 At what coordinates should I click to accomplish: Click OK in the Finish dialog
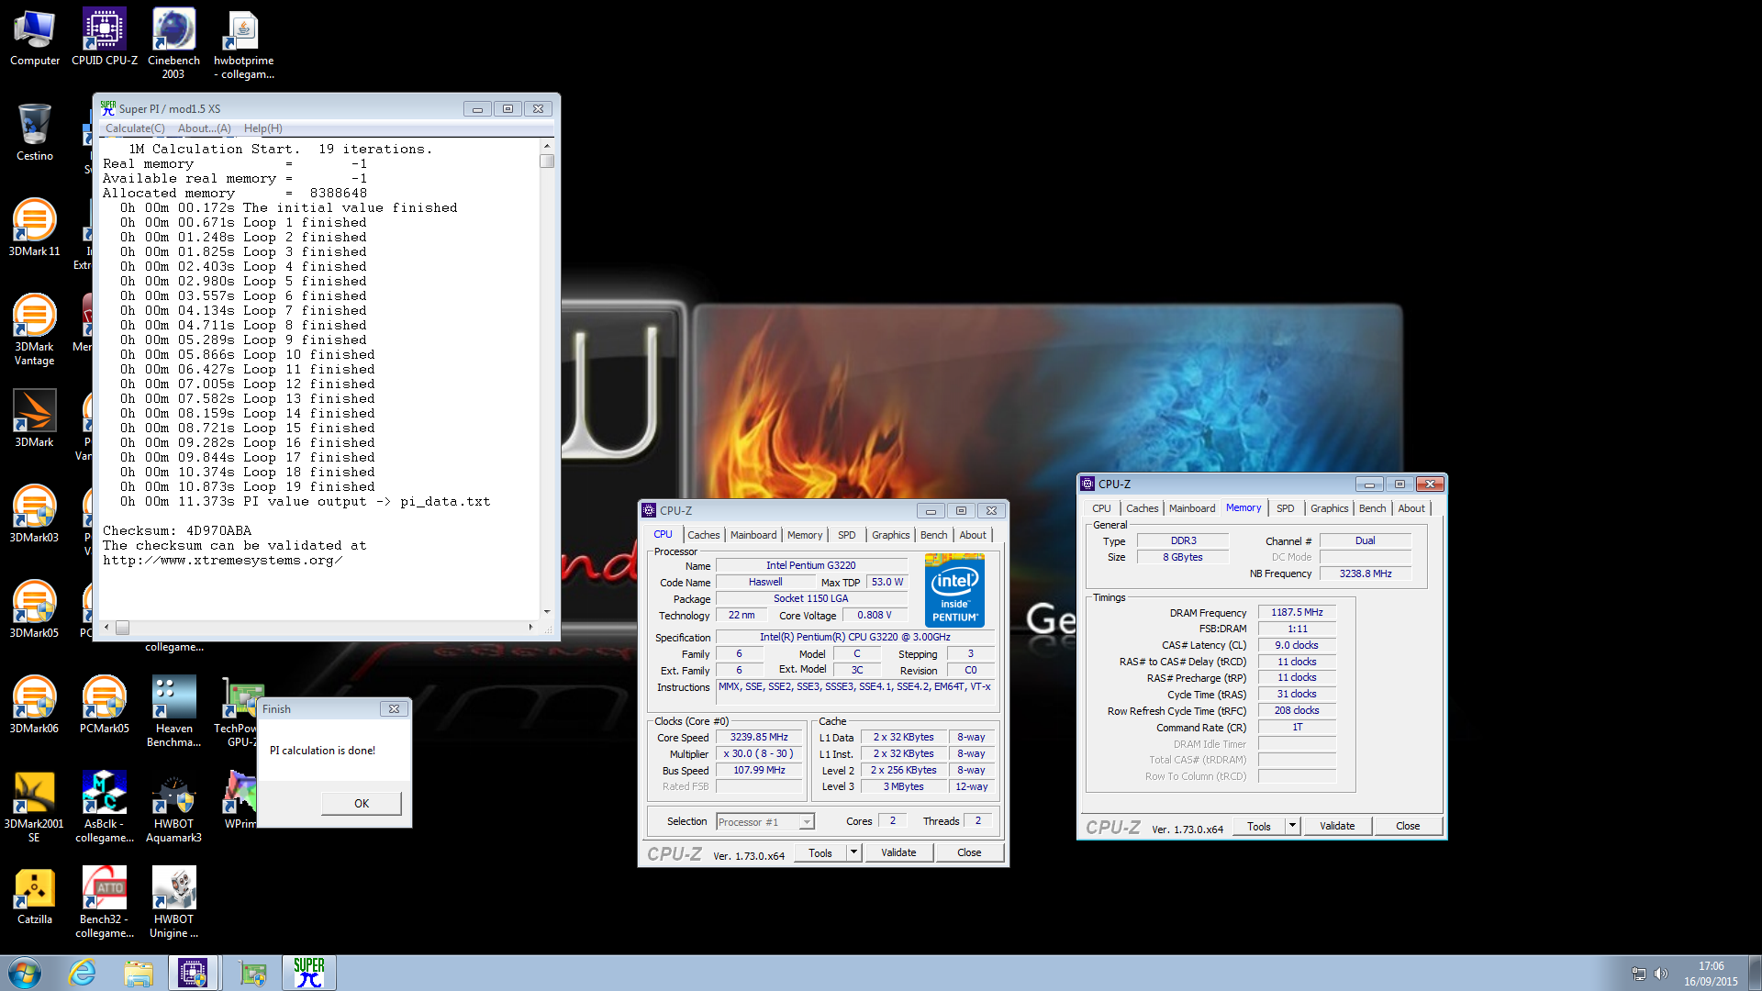pos(362,803)
